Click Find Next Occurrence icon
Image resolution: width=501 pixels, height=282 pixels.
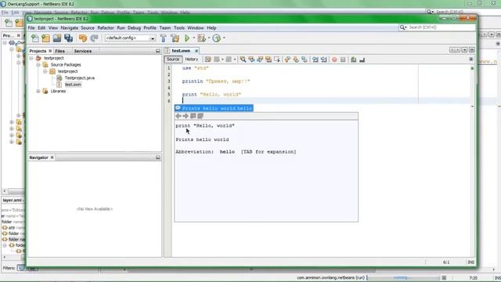[260, 60]
